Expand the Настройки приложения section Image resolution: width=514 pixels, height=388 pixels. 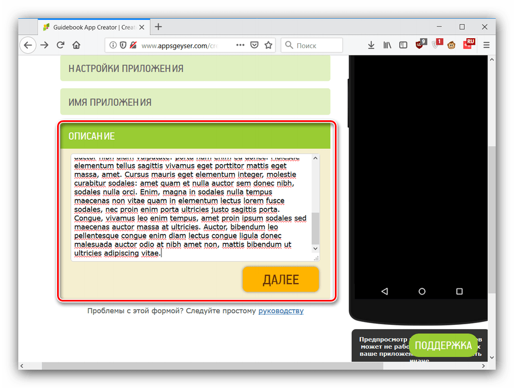tap(195, 68)
